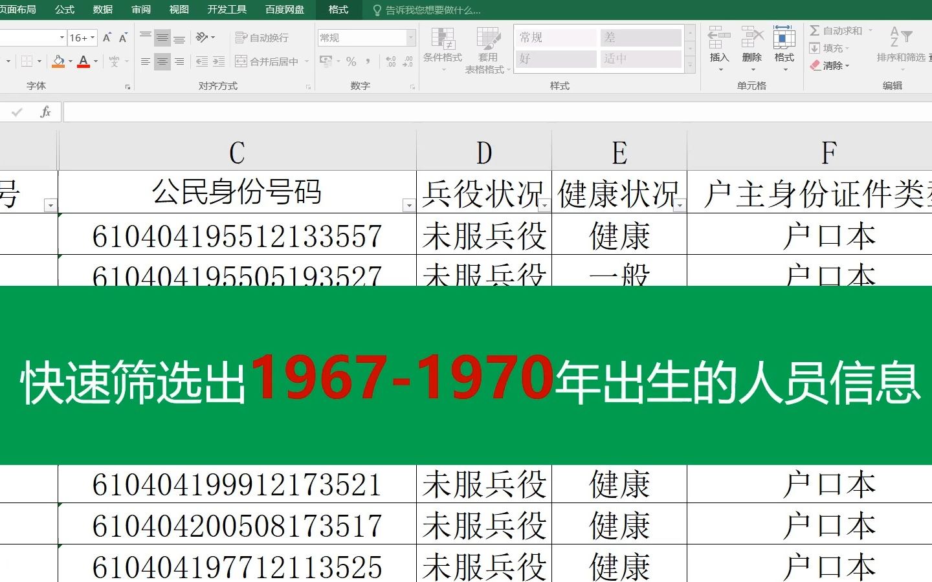Apply the fill color bucket
This screenshot has height=582, width=932.
(x=58, y=61)
